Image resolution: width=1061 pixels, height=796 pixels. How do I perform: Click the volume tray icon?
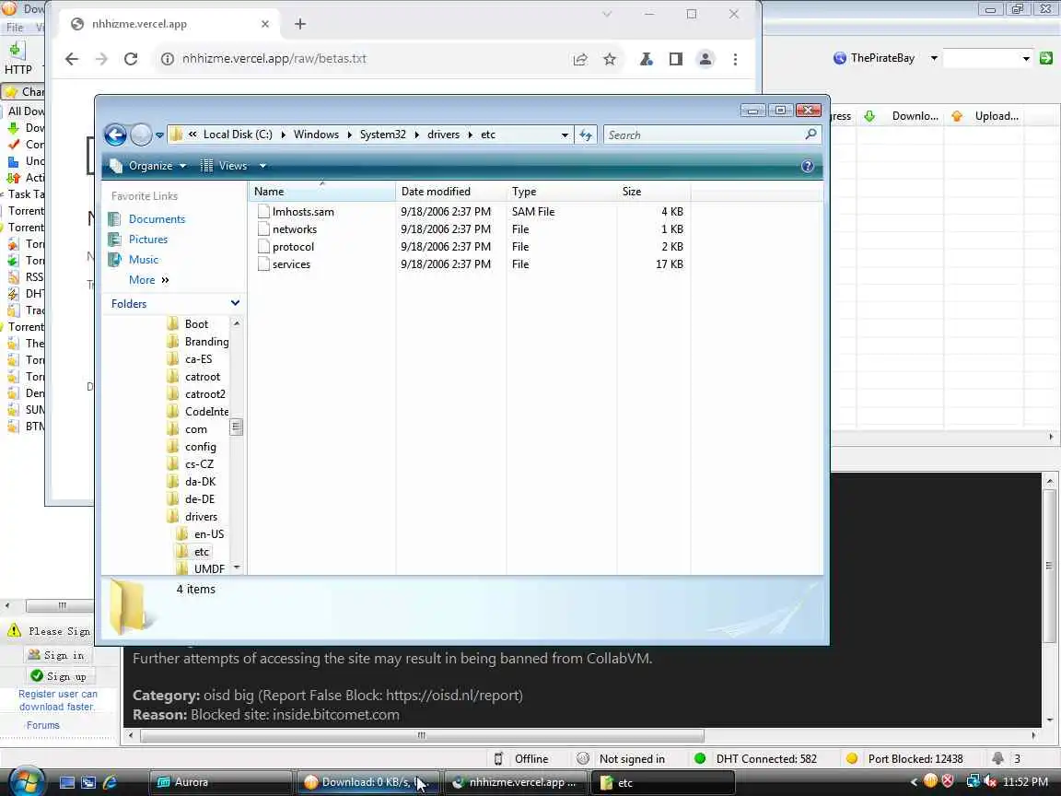990,782
